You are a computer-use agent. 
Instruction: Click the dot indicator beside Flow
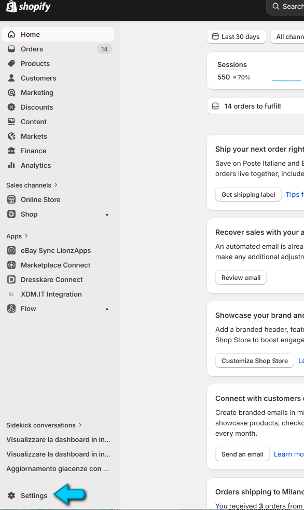[107, 309]
